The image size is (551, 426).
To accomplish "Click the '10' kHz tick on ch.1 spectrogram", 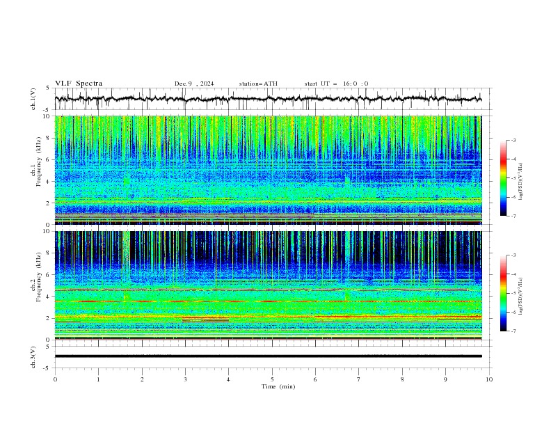I will pos(47,116).
